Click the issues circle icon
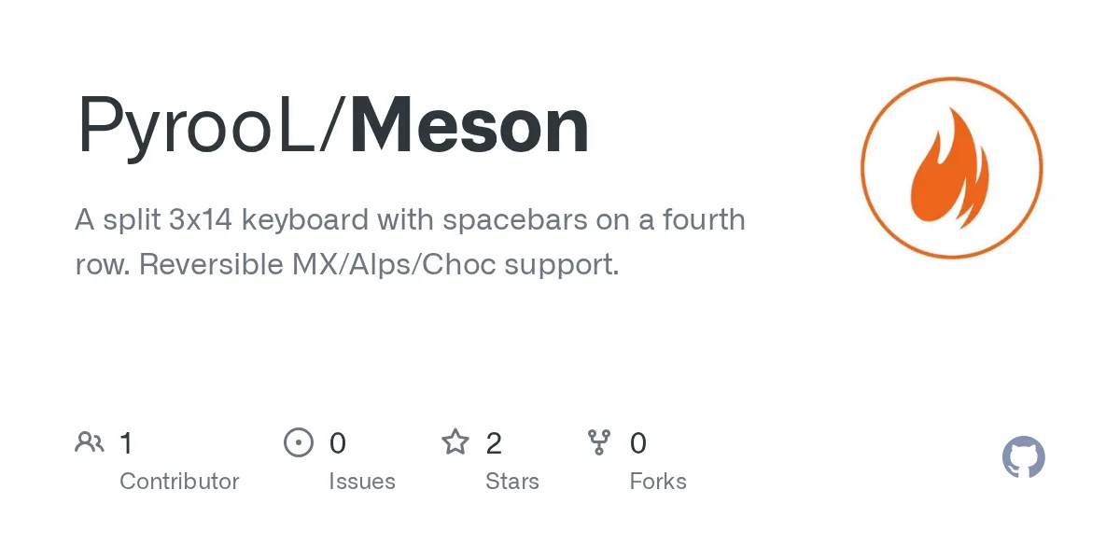 pos(299,442)
